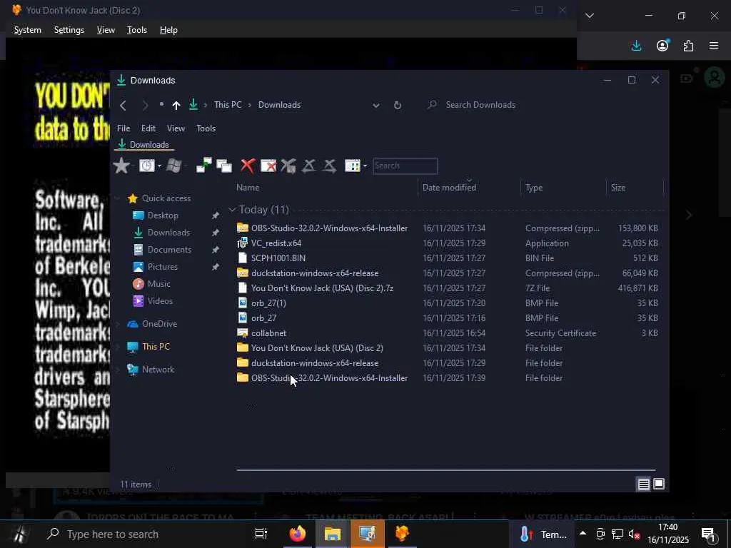This screenshot has width=731, height=548.
Task: Sort by Name column header
Action: pyautogui.click(x=248, y=188)
